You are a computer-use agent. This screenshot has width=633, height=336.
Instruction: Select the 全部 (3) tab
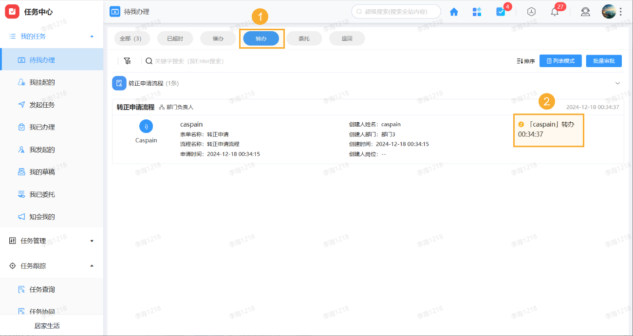pyautogui.click(x=131, y=38)
